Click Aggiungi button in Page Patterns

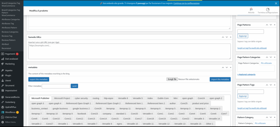(x=243, y=36)
